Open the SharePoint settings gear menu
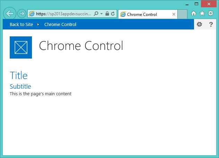 pos(199,24)
